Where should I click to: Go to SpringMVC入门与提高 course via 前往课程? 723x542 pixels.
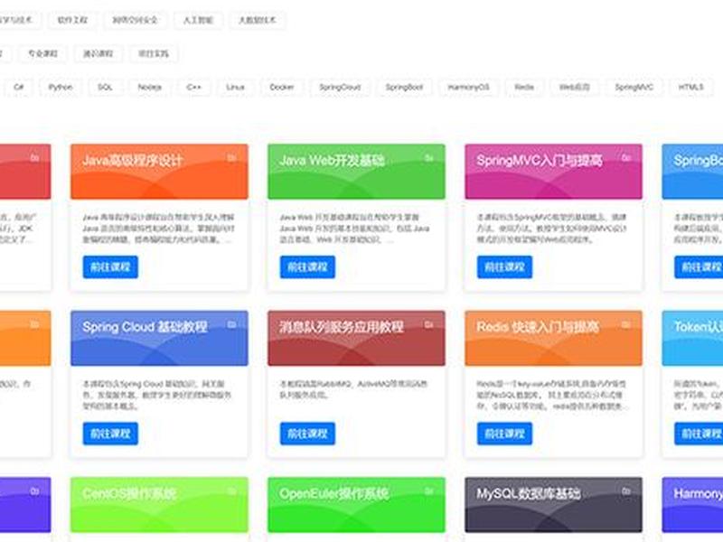505,266
